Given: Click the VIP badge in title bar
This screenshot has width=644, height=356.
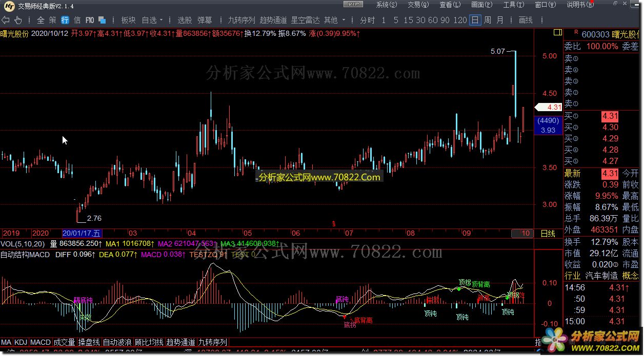Looking at the screenshot, I should click(353, 5).
